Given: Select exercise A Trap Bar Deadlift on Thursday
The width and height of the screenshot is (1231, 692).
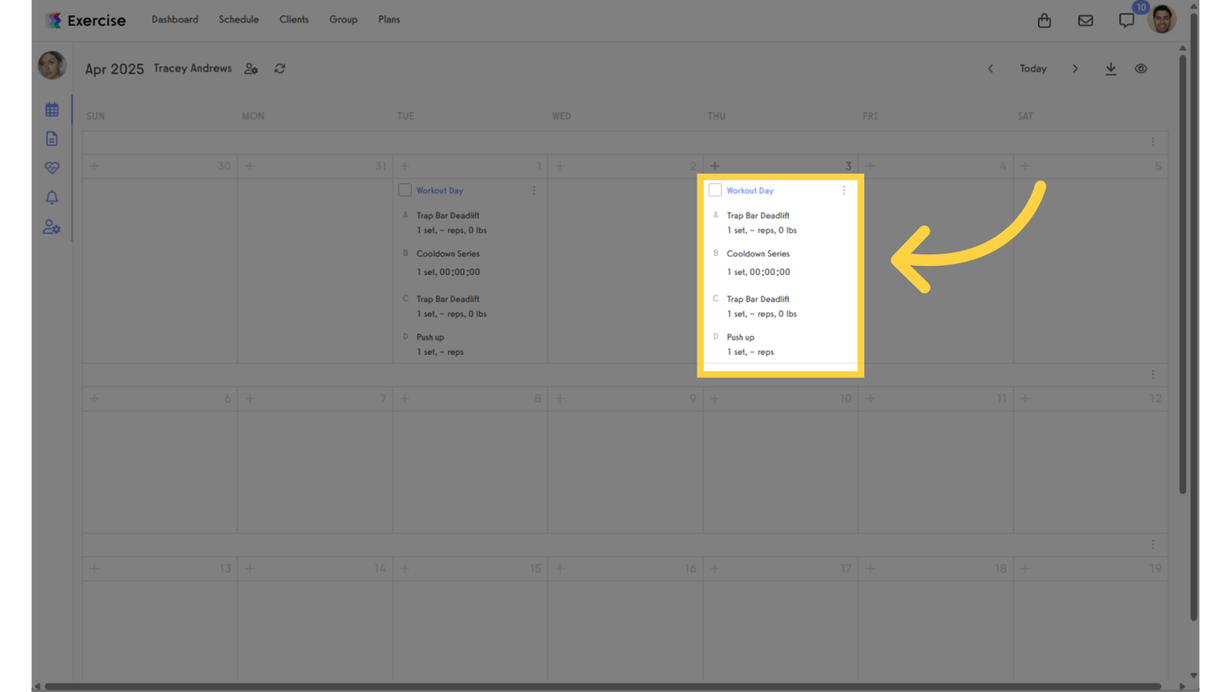Looking at the screenshot, I should (758, 216).
